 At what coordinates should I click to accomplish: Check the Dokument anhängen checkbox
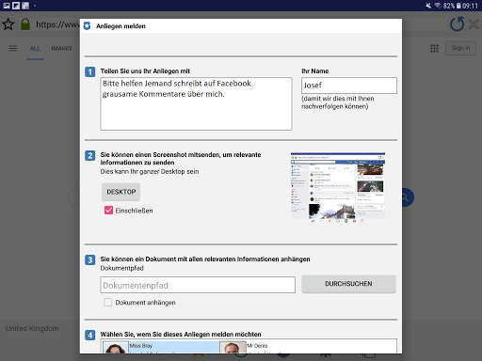(108, 303)
